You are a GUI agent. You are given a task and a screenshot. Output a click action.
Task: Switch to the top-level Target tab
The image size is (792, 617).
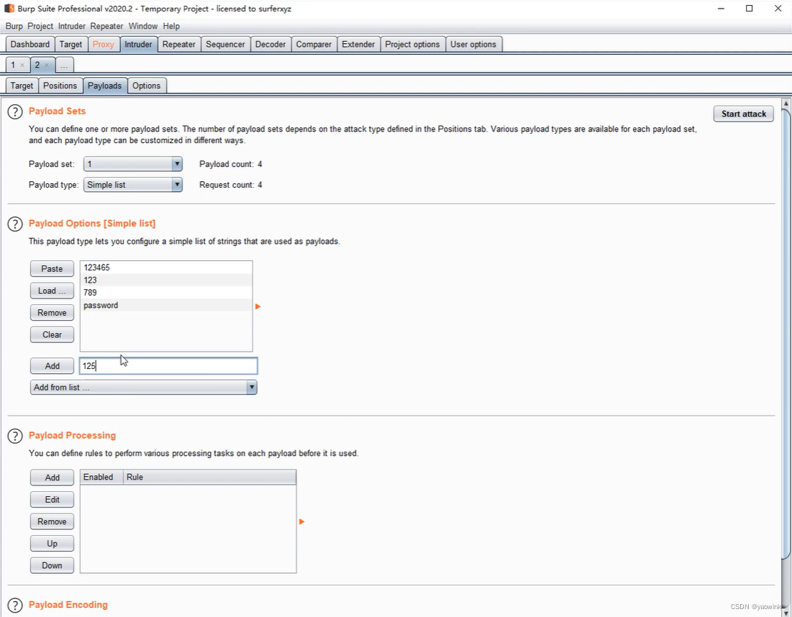(x=70, y=45)
